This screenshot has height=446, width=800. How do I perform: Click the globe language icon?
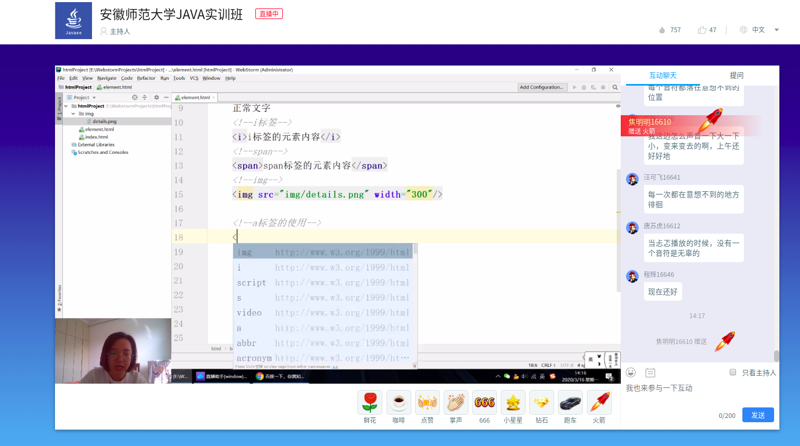tap(743, 30)
